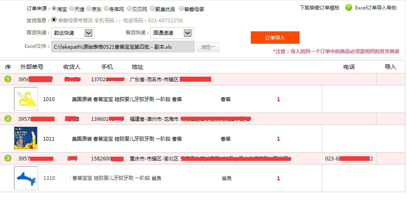Select 京东 as order source

[89, 9]
